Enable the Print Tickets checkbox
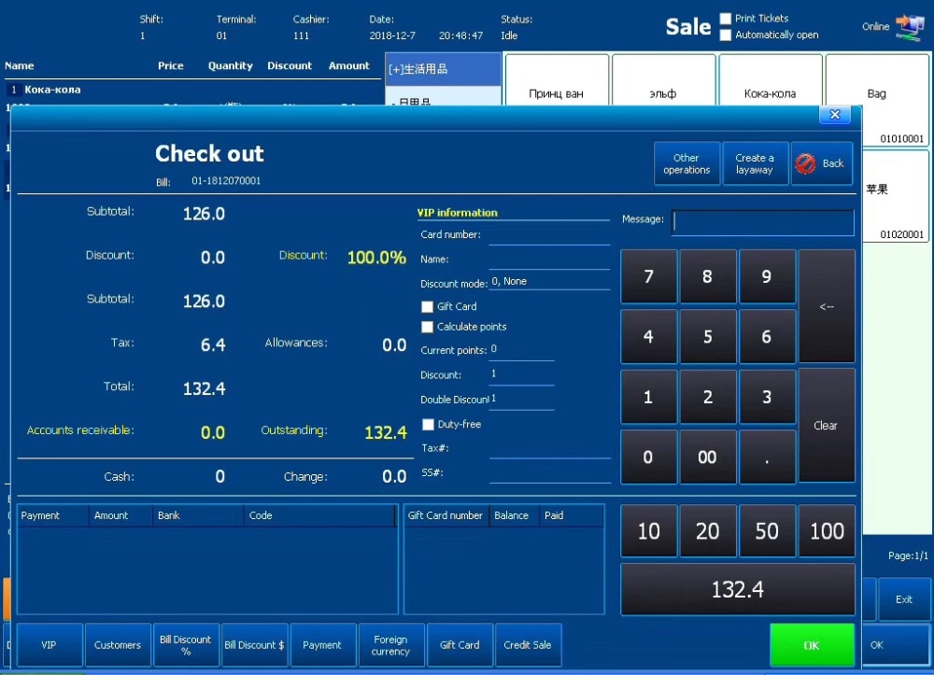 click(726, 19)
